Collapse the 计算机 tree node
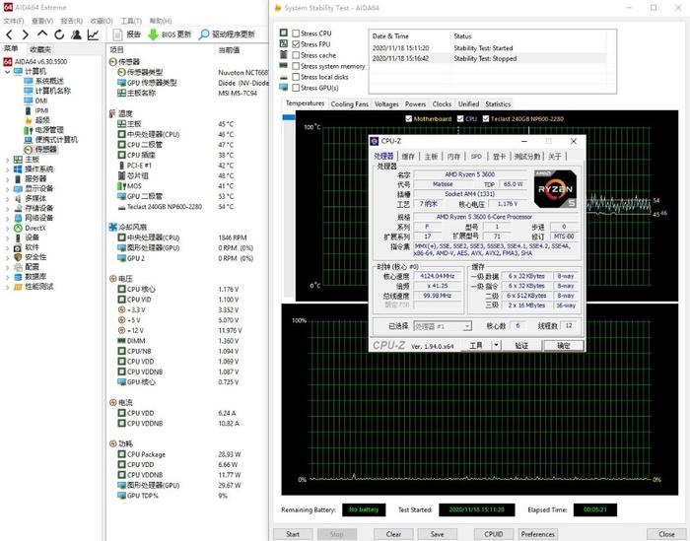 point(7,71)
